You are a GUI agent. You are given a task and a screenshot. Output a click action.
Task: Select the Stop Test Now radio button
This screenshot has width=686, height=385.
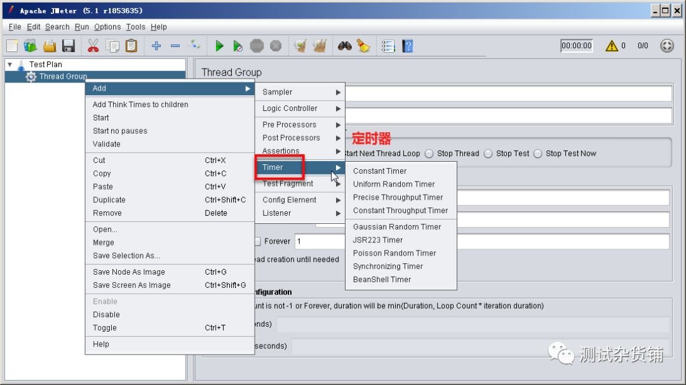click(x=538, y=153)
